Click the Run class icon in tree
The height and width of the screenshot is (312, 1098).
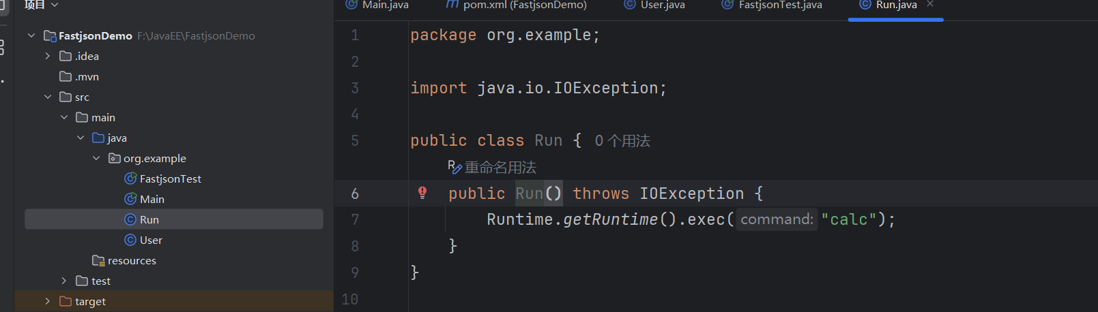click(x=130, y=219)
